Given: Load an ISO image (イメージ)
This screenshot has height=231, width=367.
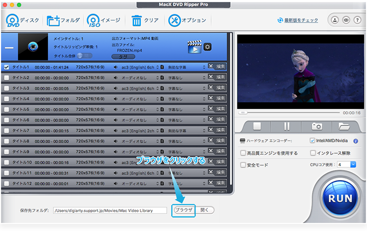Looking at the screenshot, I should coord(93,21).
